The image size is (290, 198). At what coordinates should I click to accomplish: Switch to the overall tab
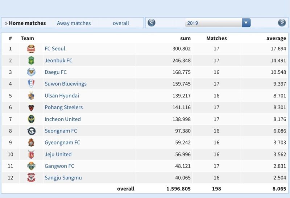pyautogui.click(x=121, y=23)
